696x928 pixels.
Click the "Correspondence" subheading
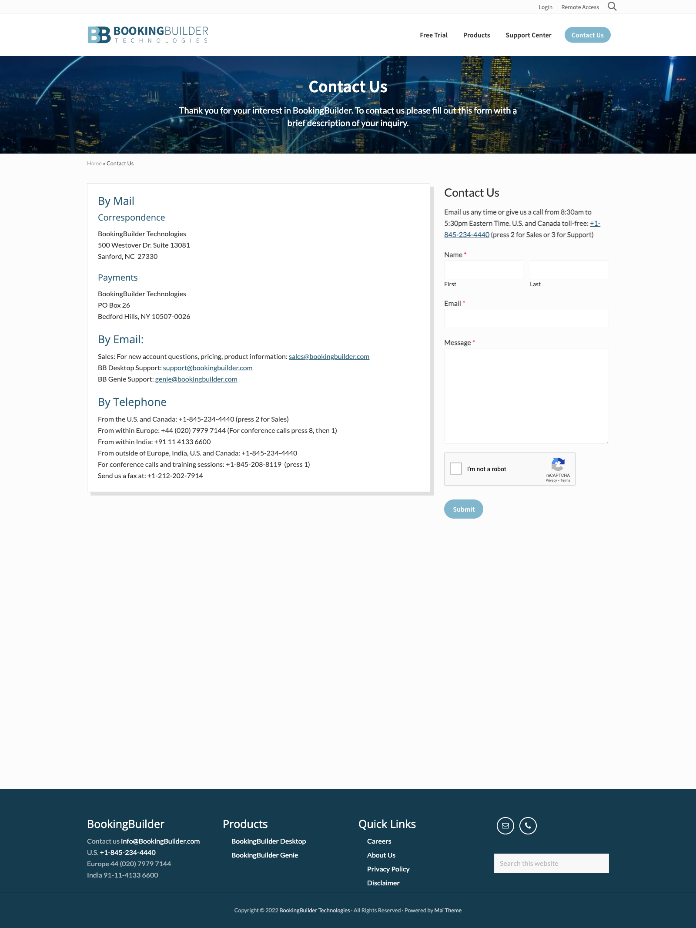(131, 218)
